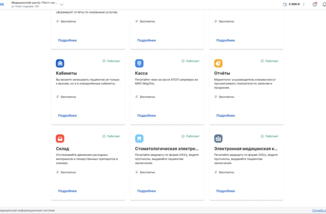Open Подробнее link for Касса
The width and height of the screenshot is (326, 214).
[x=147, y=116]
